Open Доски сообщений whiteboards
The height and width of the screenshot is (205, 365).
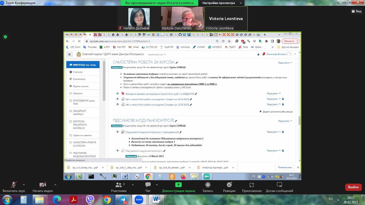click(x=279, y=187)
